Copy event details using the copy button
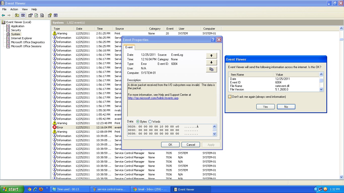The width and height of the screenshot is (344, 193). click(211, 69)
